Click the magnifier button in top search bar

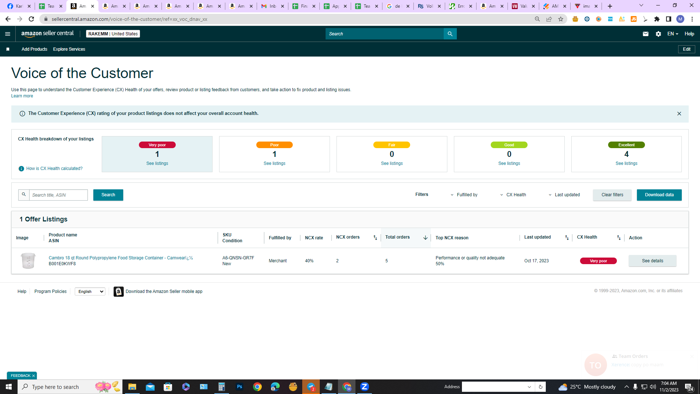(x=450, y=34)
